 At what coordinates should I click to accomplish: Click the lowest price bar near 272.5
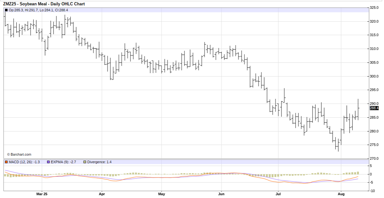(x=338, y=145)
